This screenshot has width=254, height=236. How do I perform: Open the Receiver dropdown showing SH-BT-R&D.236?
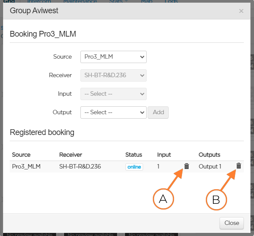pos(114,75)
